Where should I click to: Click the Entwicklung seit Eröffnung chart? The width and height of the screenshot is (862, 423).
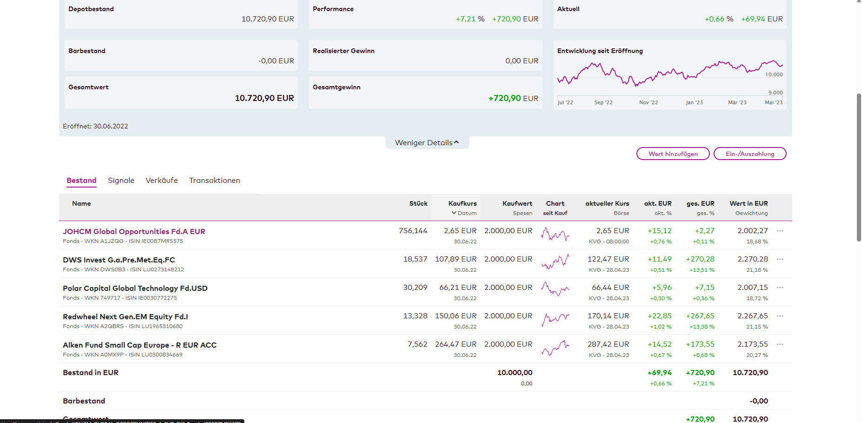pos(669,77)
